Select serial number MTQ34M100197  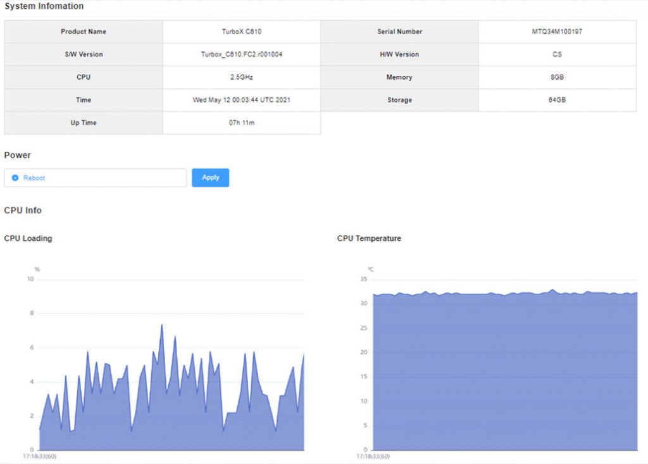(x=557, y=32)
